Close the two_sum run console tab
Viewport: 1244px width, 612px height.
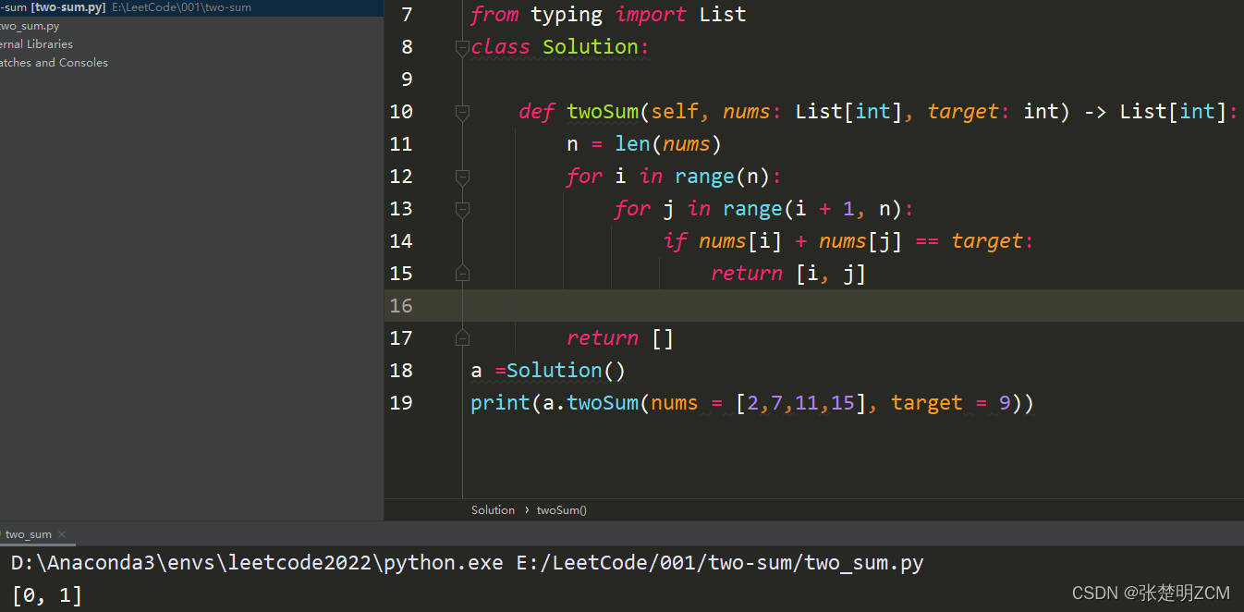[x=61, y=533]
